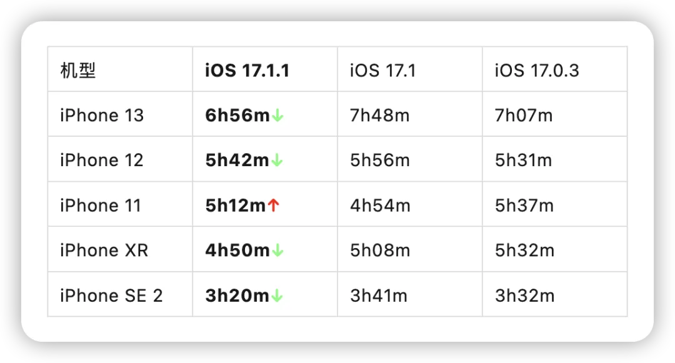Click the 5h08m cell for iPhone XR
Viewport: 675px width, 363px height.
pyautogui.click(x=380, y=251)
